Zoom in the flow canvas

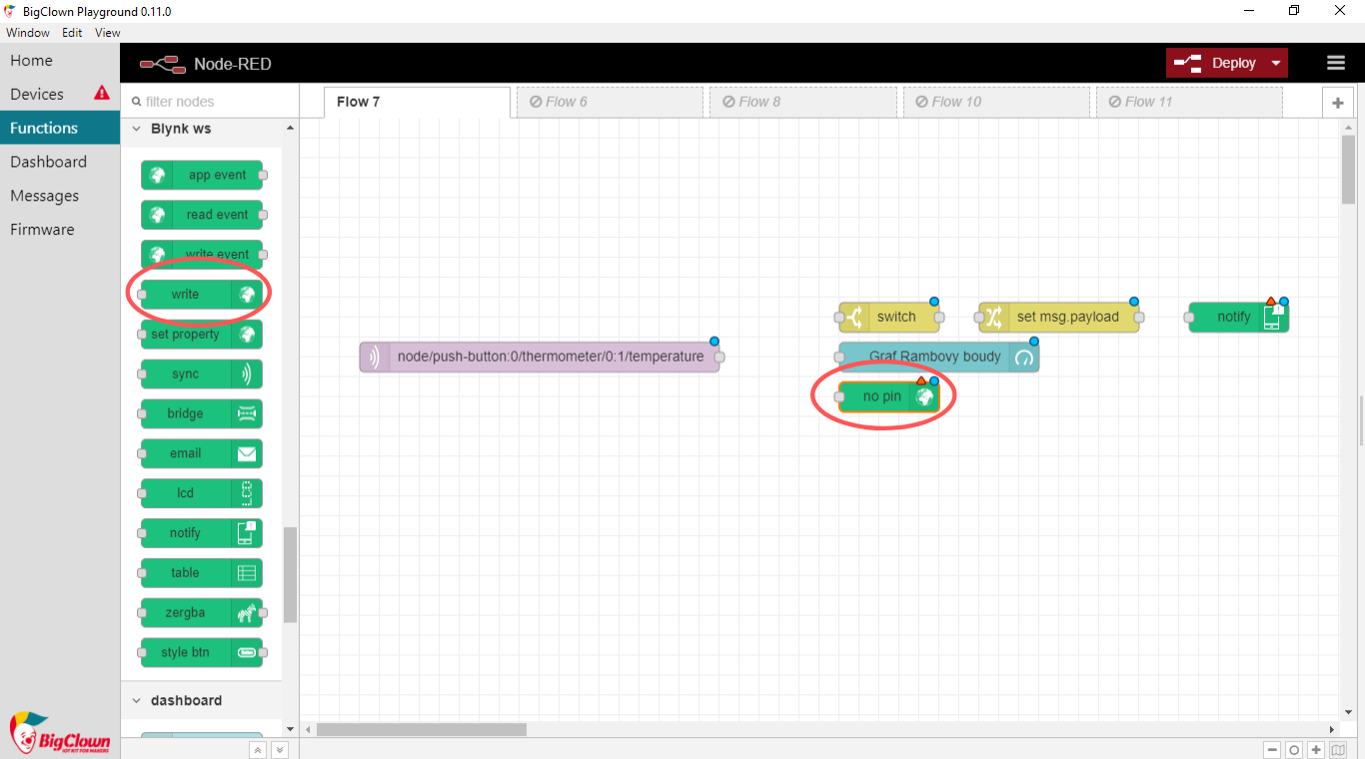coord(1316,750)
